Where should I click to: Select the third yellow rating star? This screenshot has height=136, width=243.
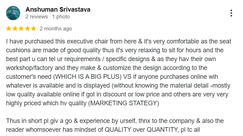click(x=21, y=29)
